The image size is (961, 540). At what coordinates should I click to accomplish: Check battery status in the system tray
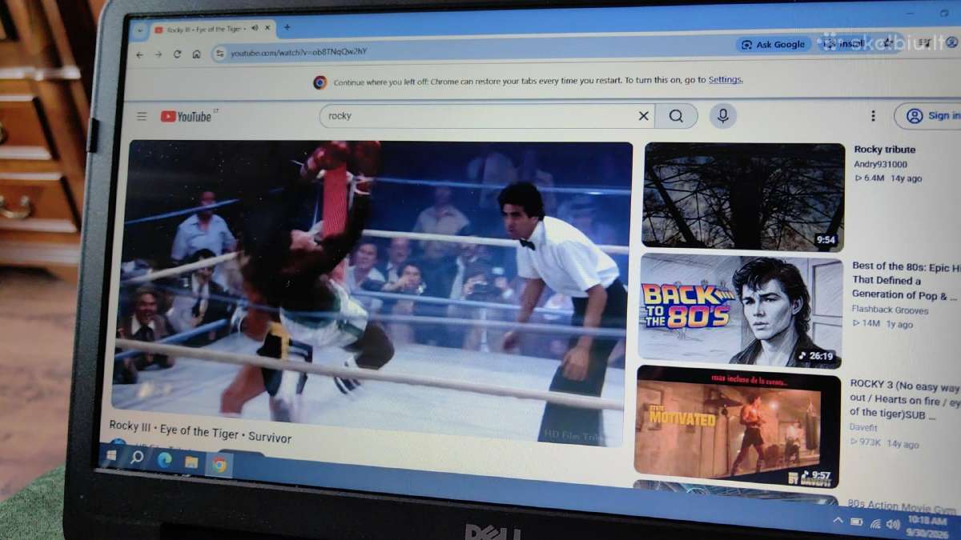pyautogui.click(x=856, y=522)
